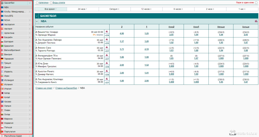This screenshot has height=137, width=259.
Task: Toggle the Виды спорта checkbox
Action: coord(51,3)
